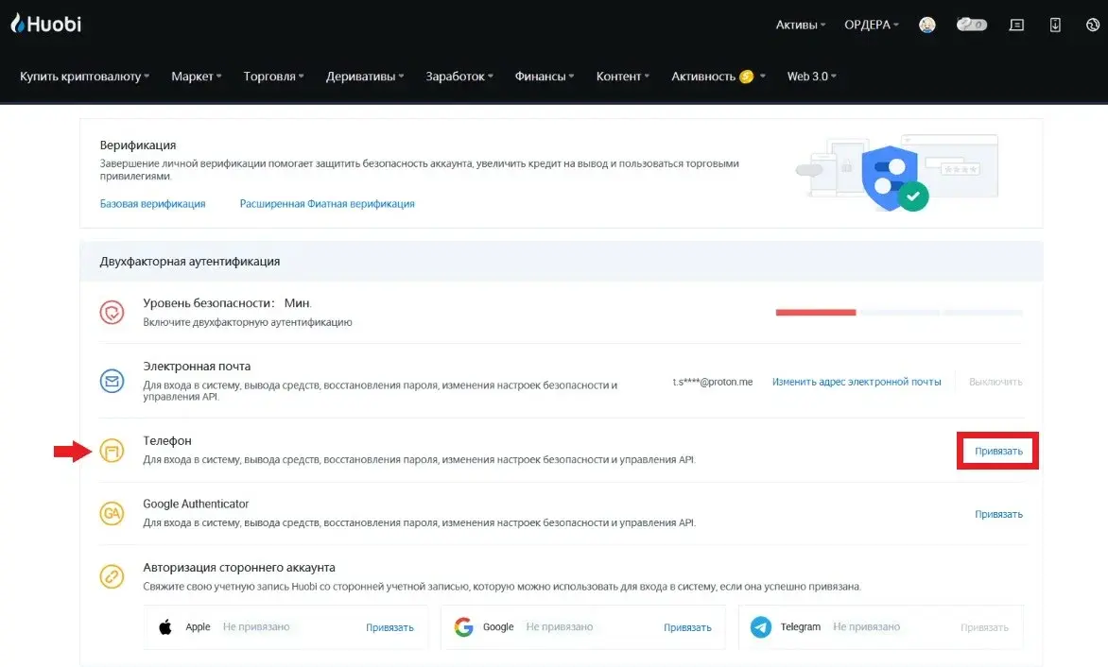The height and width of the screenshot is (667, 1108).
Task: Click the security level progress bar
Action: (x=898, y=312)
